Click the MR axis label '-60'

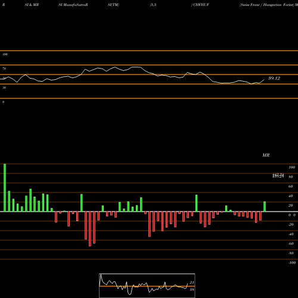coord(291,244)
